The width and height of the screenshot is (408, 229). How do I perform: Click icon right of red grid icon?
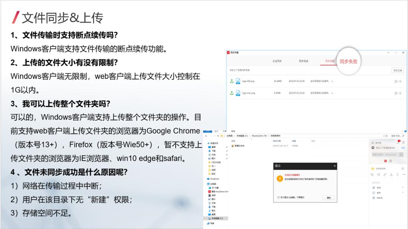tap(391, 161)
